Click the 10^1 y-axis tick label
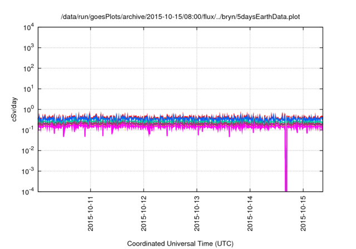The image size is (356, 249). [28, 89]
